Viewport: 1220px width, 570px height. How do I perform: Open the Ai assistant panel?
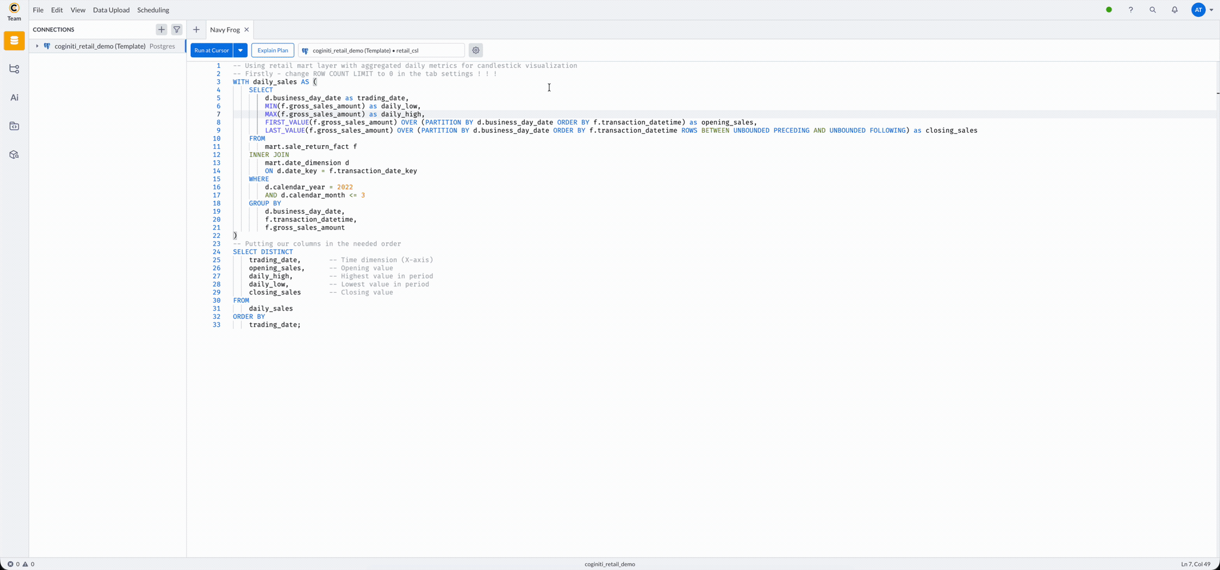[x=14, y=98]
